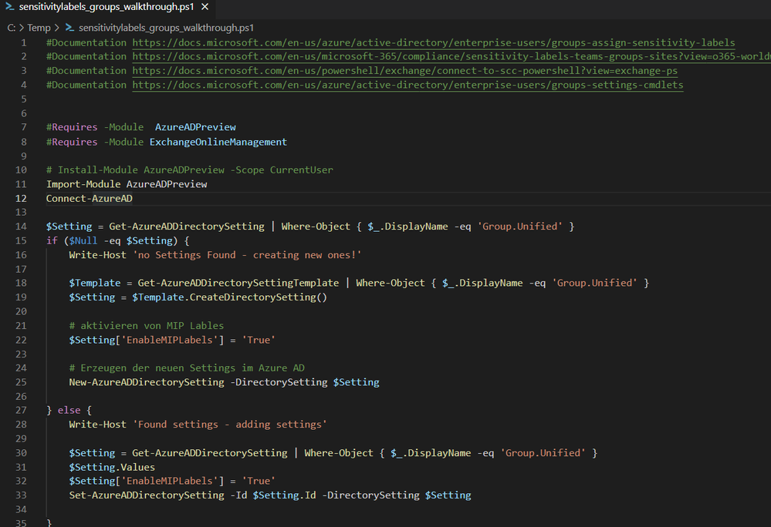
Task: Open the Temp breadcrumb folder
Action: click(39, 28)
